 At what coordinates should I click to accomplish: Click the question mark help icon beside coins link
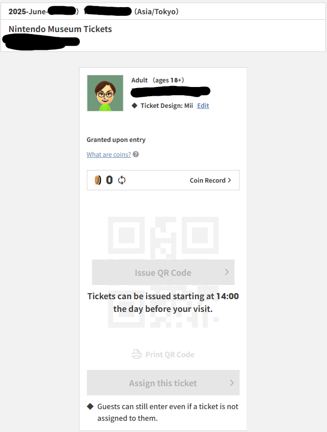click(135, 154)
